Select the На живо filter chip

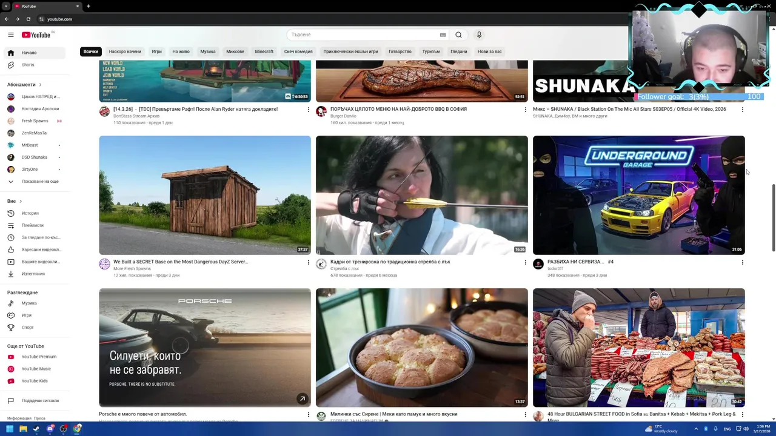tap(181, 51)
